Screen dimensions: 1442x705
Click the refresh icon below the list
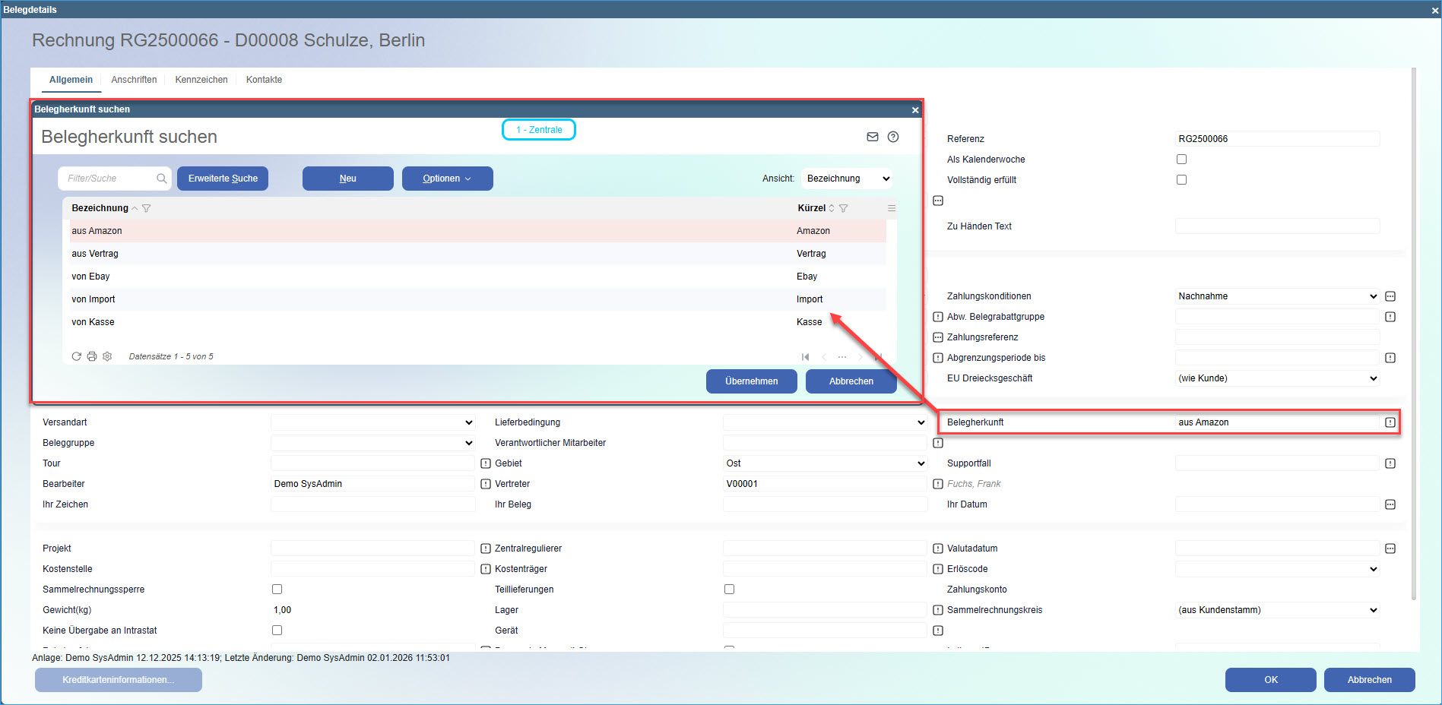click(x=76, y=356)
